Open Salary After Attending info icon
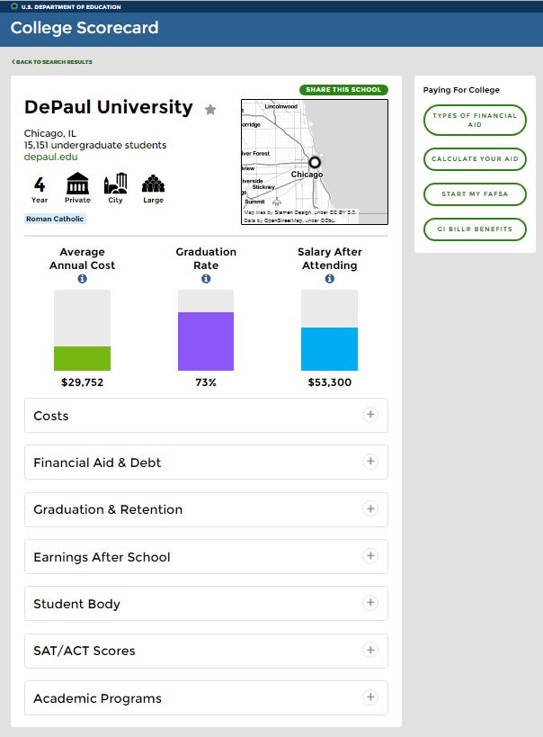This screenshot has height=737, width=543. point(330,279)
